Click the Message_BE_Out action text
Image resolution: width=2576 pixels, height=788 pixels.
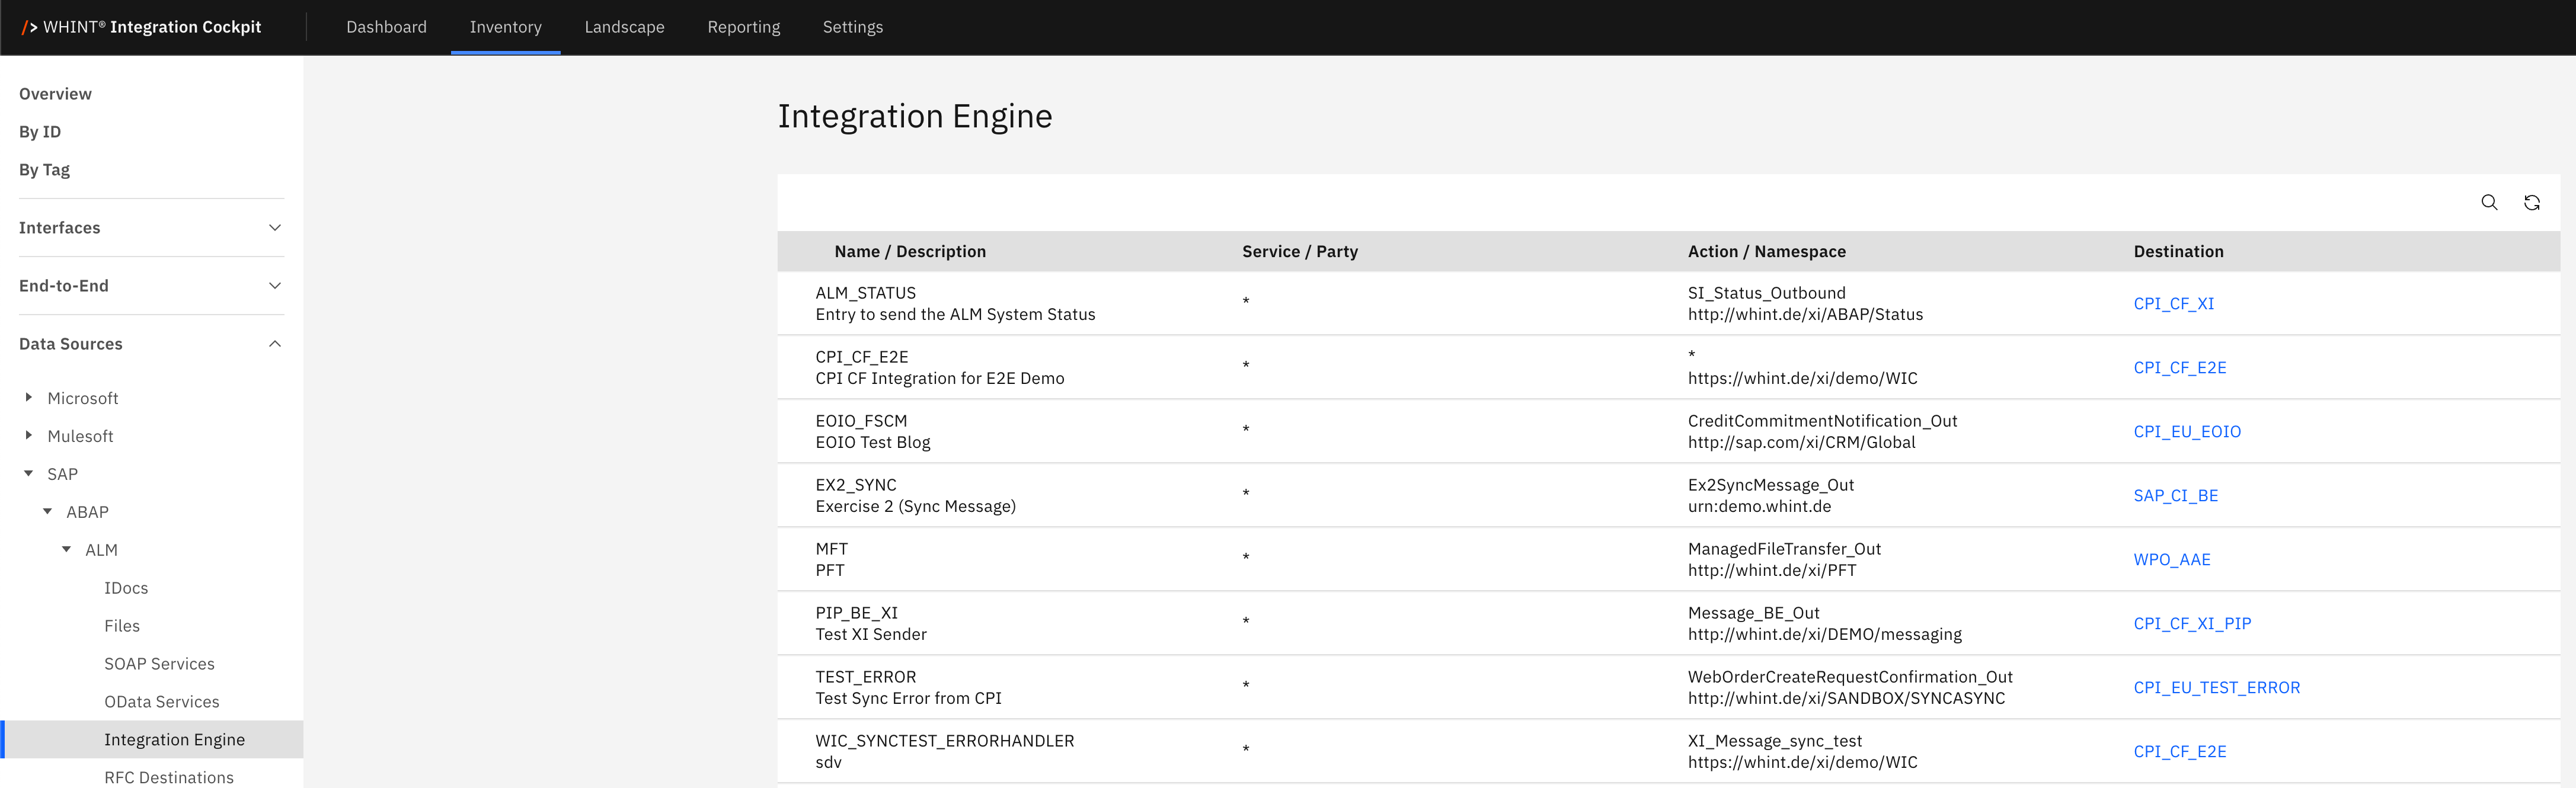(1753, 613)
